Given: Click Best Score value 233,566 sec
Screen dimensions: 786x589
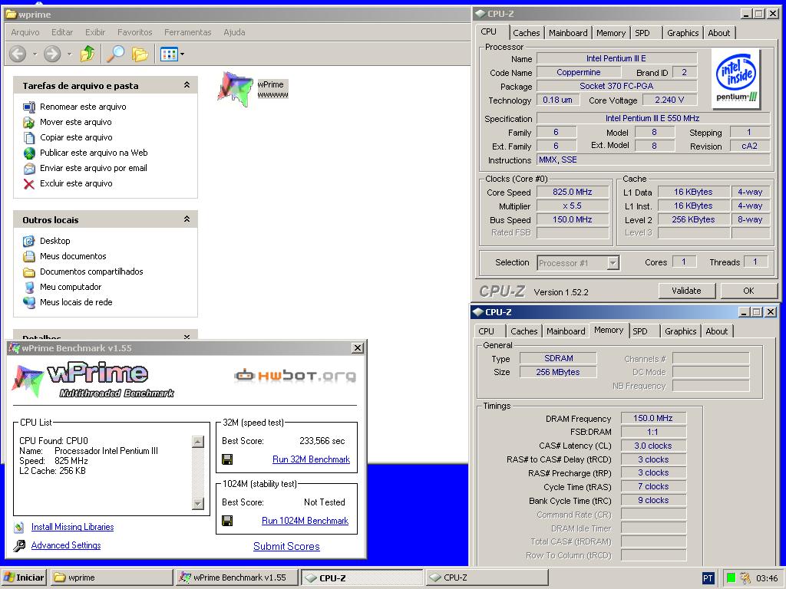Looking at the screenshot, I should [x=322, y=441].
